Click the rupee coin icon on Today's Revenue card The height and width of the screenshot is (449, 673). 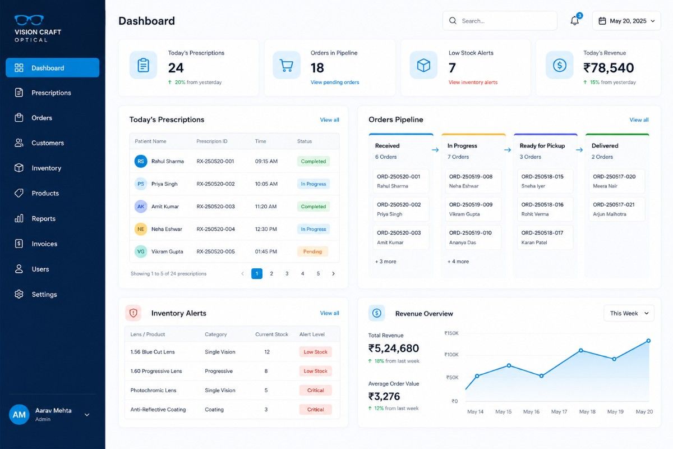click(x=560, y=65)
